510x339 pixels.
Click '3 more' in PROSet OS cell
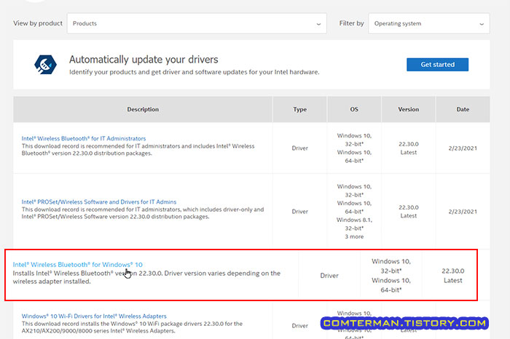click(354, 236)
